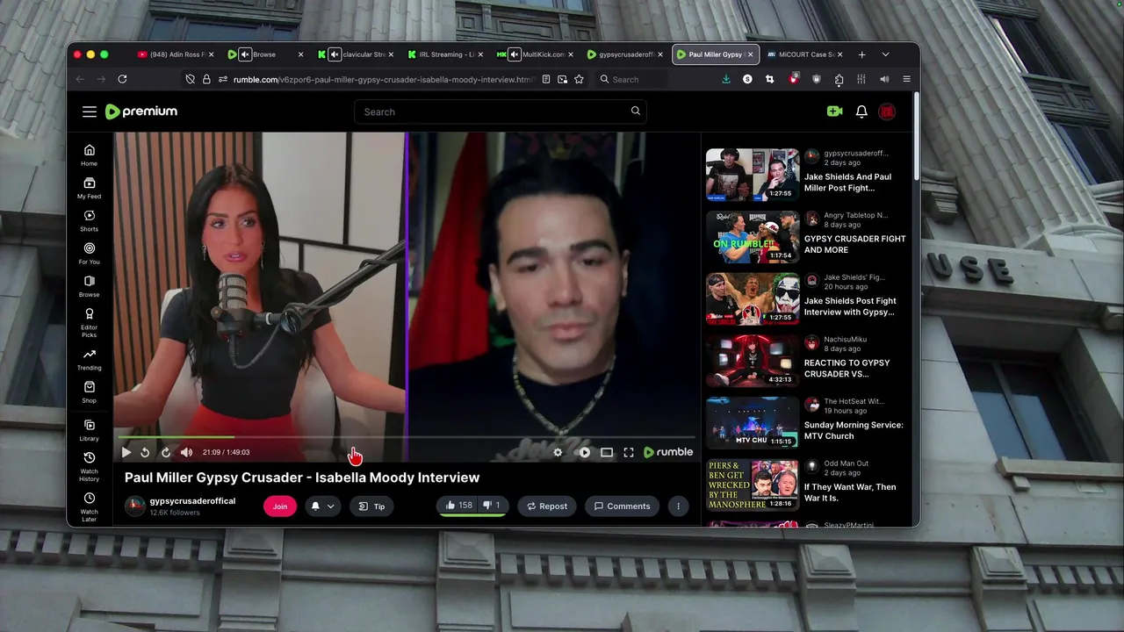
Task: Click the green go-live camera icon
Action: pyautogui.click(x=834, y=111)
